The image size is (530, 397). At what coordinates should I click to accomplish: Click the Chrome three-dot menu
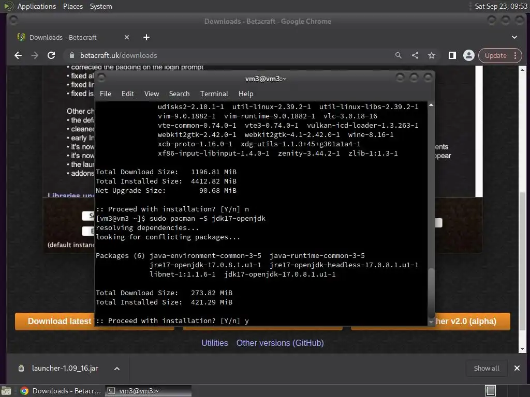[515, 55]
